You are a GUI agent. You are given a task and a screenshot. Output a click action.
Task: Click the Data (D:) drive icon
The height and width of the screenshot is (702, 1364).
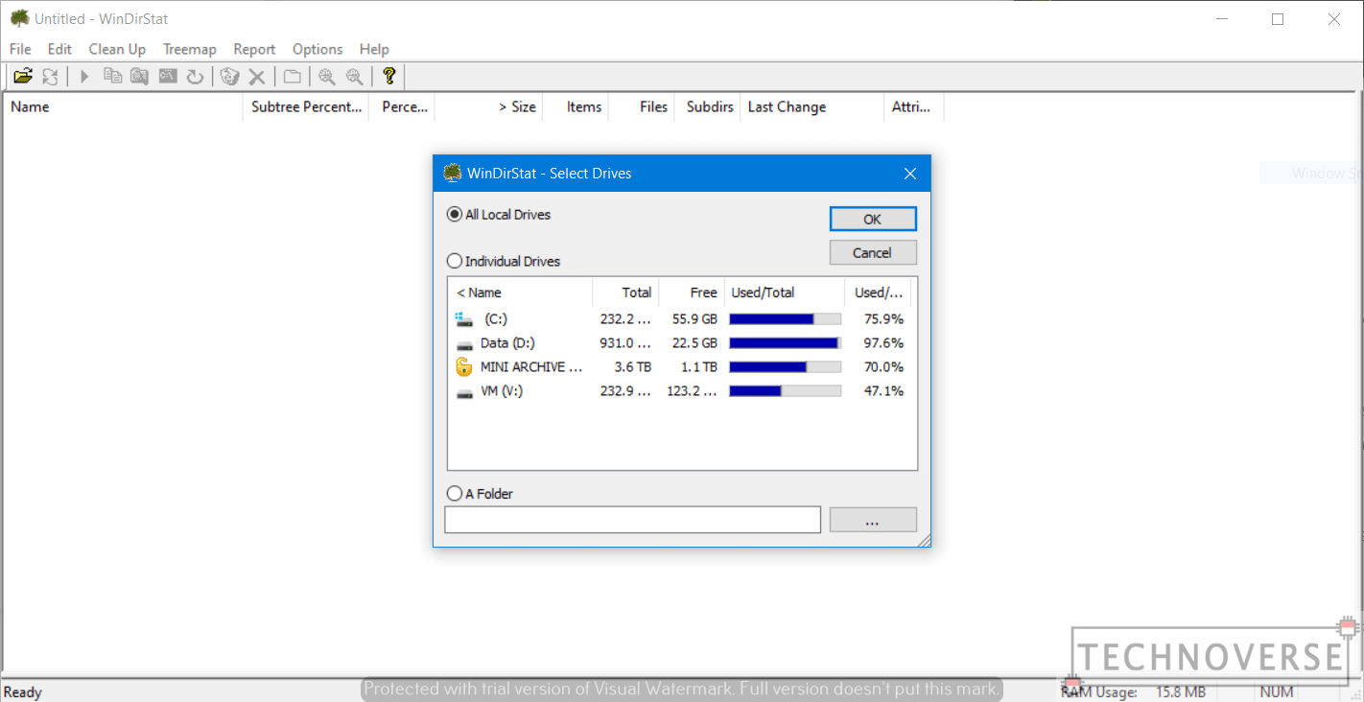tap(464, 343)
